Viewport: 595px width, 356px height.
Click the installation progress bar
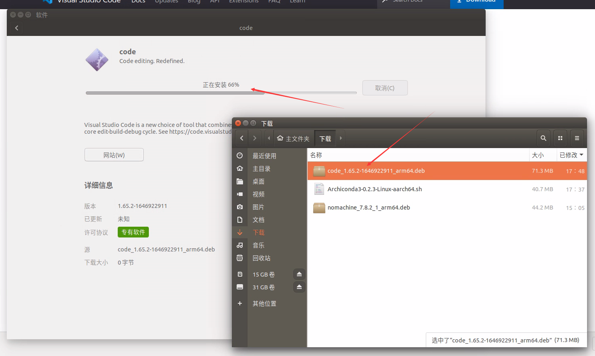tap(221, 93)
